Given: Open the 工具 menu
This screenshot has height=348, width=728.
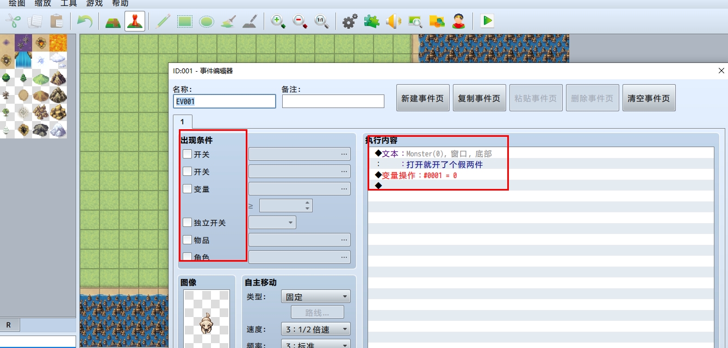Looking at the screenshot, I should click(x=69, y=3).
